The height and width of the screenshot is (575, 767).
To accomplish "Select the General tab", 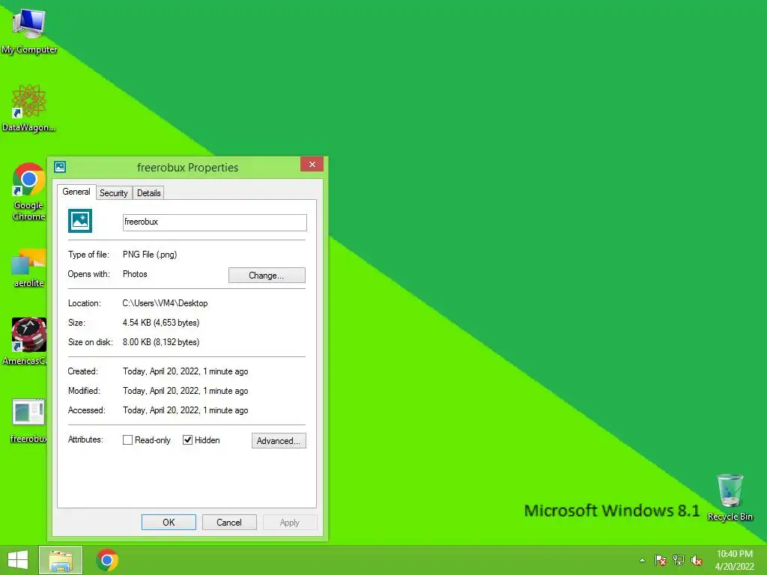I will 76,192.
